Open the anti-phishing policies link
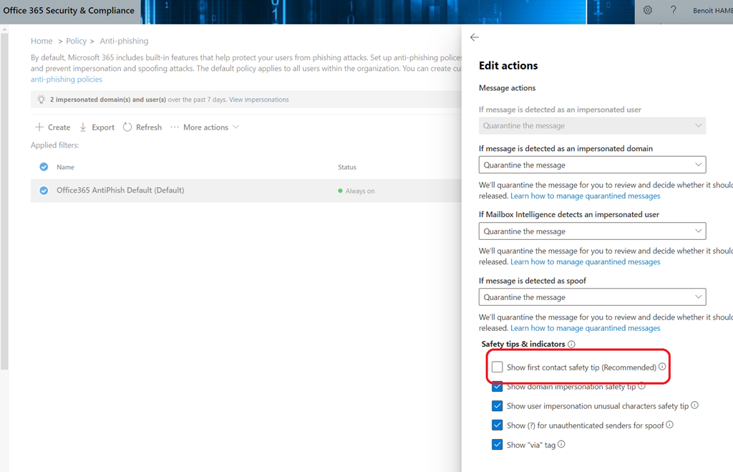 click(67, 80)
